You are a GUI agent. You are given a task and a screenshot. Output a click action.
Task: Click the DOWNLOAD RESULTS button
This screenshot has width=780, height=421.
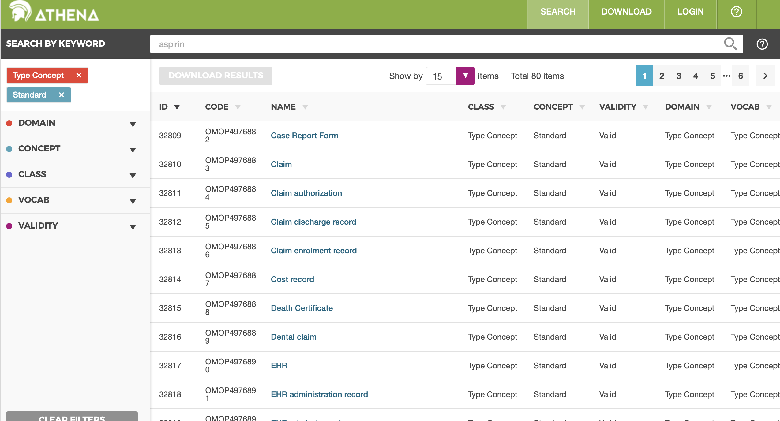pos(216,76)
